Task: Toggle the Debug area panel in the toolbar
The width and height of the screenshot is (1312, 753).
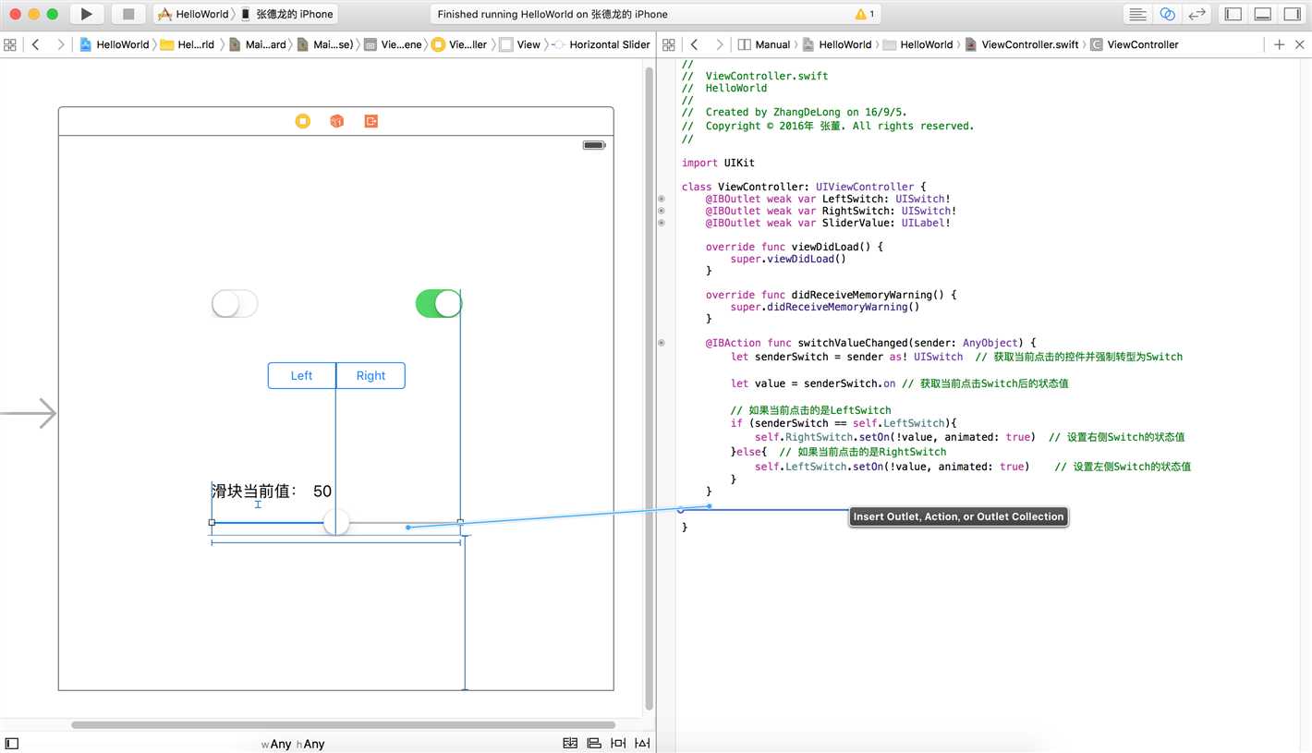Action: point(1263,14)
